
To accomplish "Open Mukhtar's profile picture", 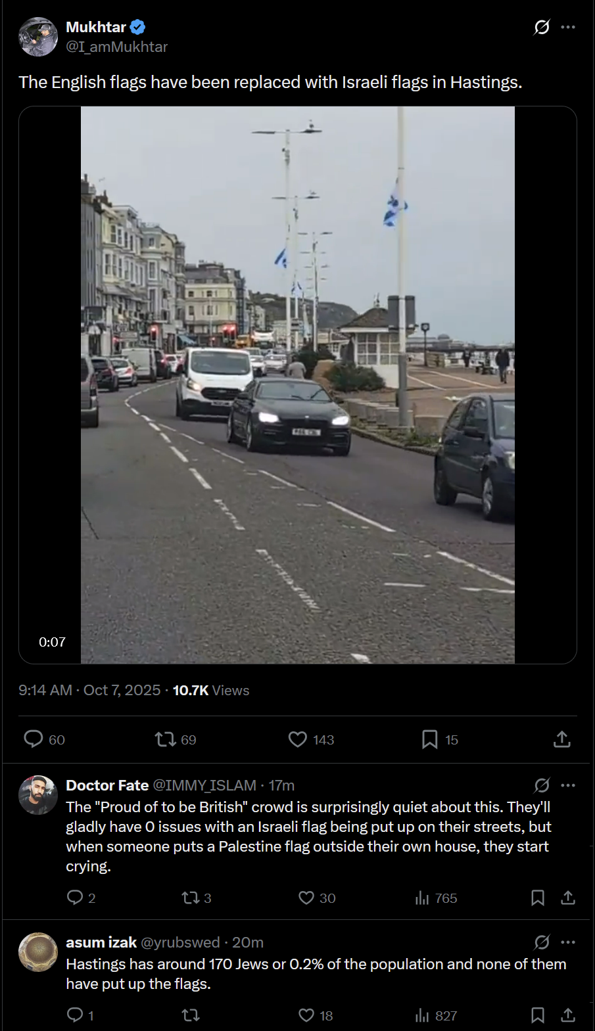I will coord(38,37).
